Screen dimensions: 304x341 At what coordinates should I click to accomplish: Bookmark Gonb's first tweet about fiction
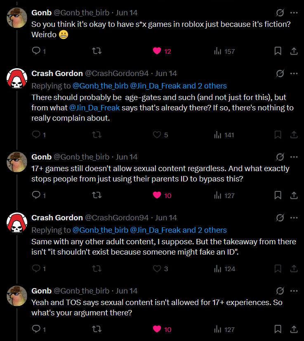[278, 51]
